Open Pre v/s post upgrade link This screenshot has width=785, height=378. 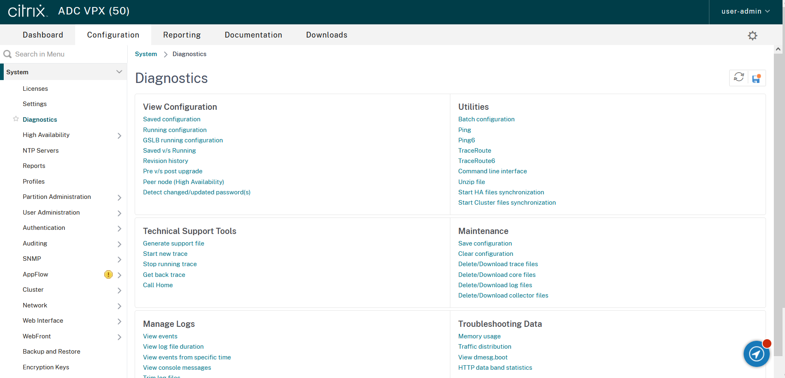[173, 171]
